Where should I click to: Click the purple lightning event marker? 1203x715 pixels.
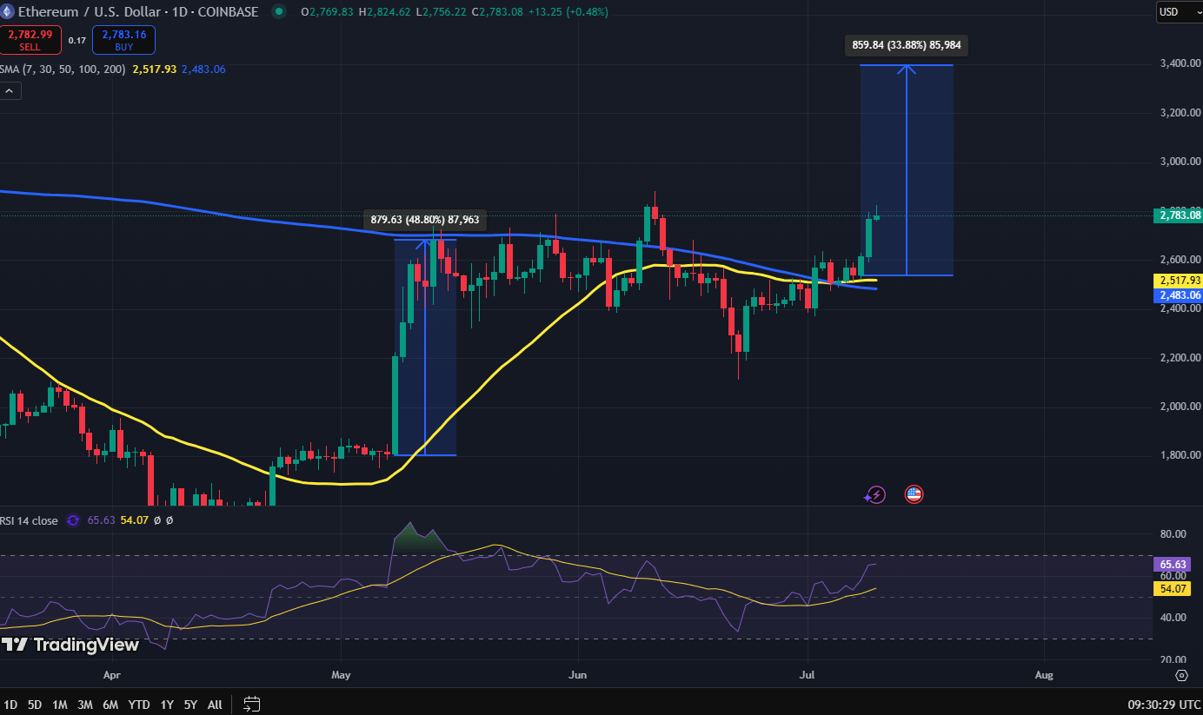875,494
